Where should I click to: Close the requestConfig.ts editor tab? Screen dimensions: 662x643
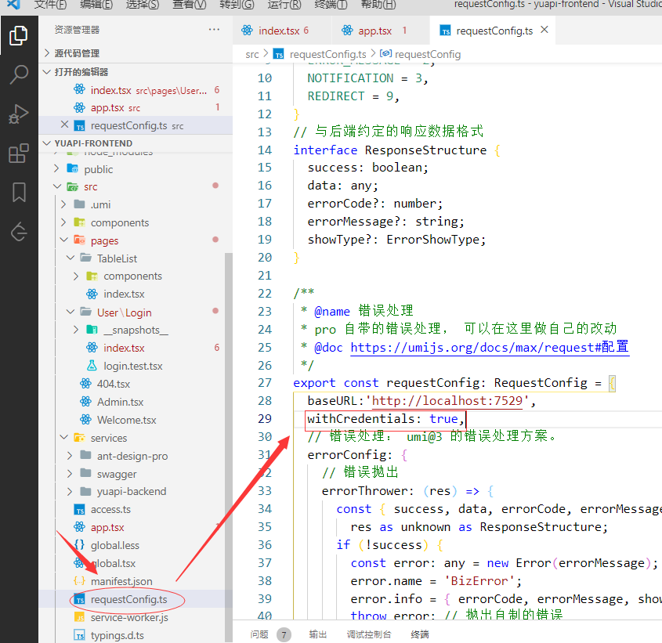pyautogui.click(x=544, y=31)
